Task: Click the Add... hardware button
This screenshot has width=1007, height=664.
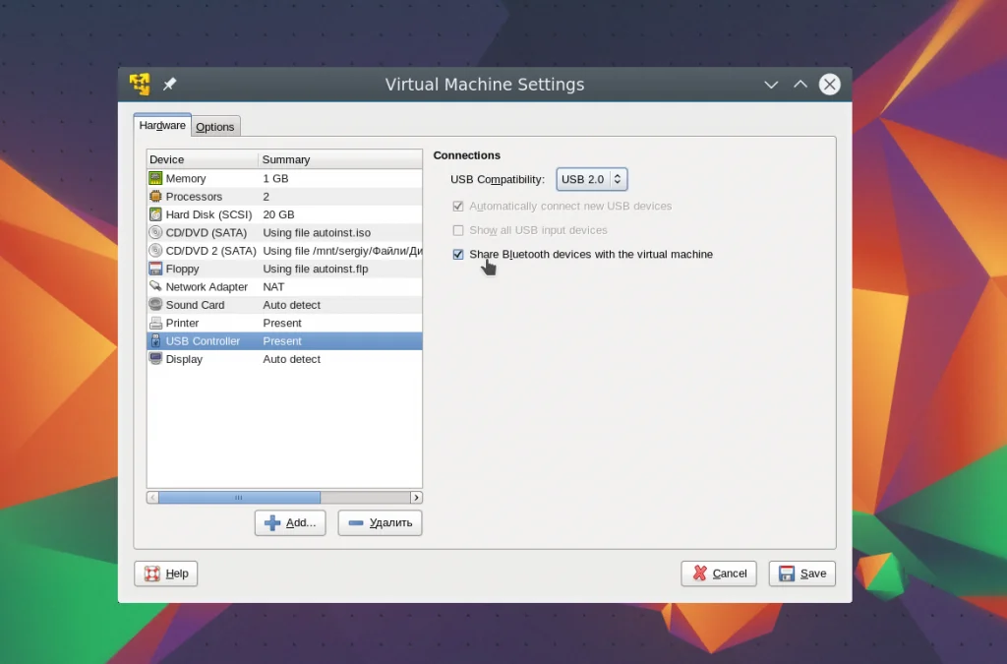Action: pos(290,522)
